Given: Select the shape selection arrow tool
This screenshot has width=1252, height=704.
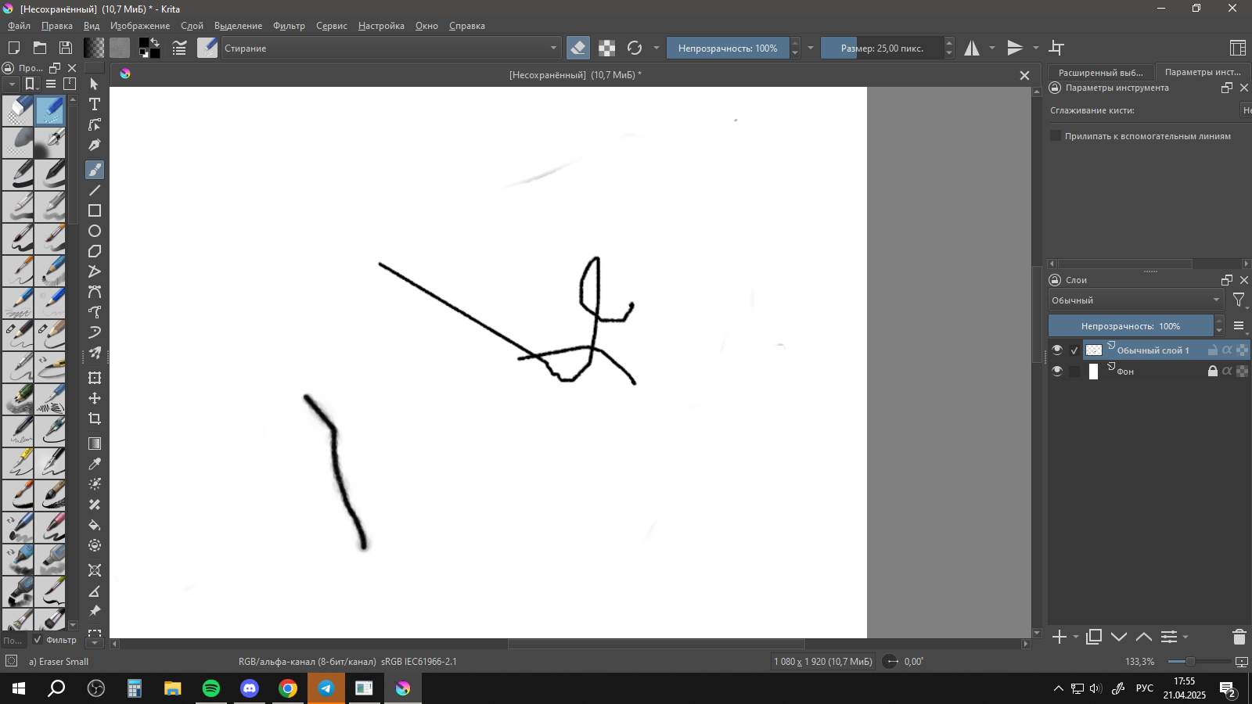Looking at the screenshot, I should 95,84.
